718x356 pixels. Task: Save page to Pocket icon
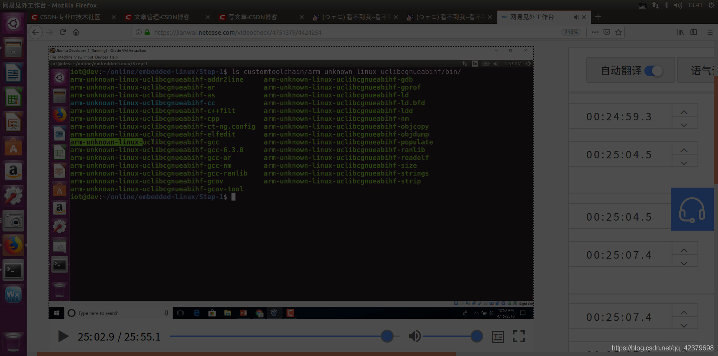pos(607,32)
